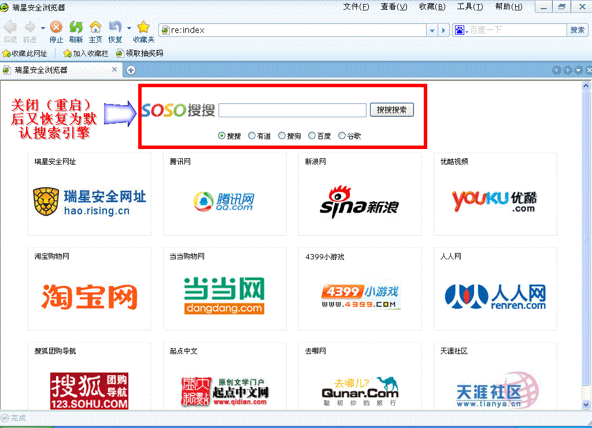592x428 pixels.
Task: Open the 查看(V) menu
Action: (x=394, y=7)
